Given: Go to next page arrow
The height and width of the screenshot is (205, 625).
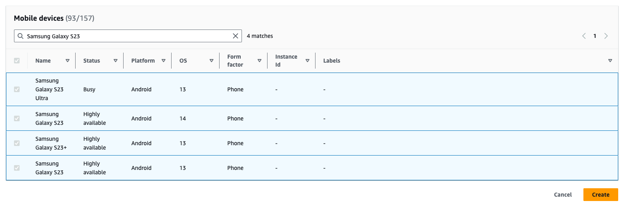Looking at the screenshot, I should tap(606, 36).
